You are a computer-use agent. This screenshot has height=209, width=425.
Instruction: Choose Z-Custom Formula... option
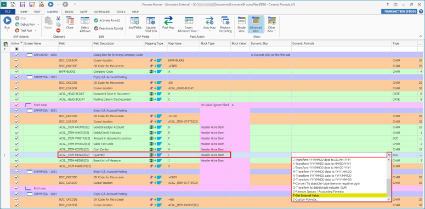click(x=339, y=199)
